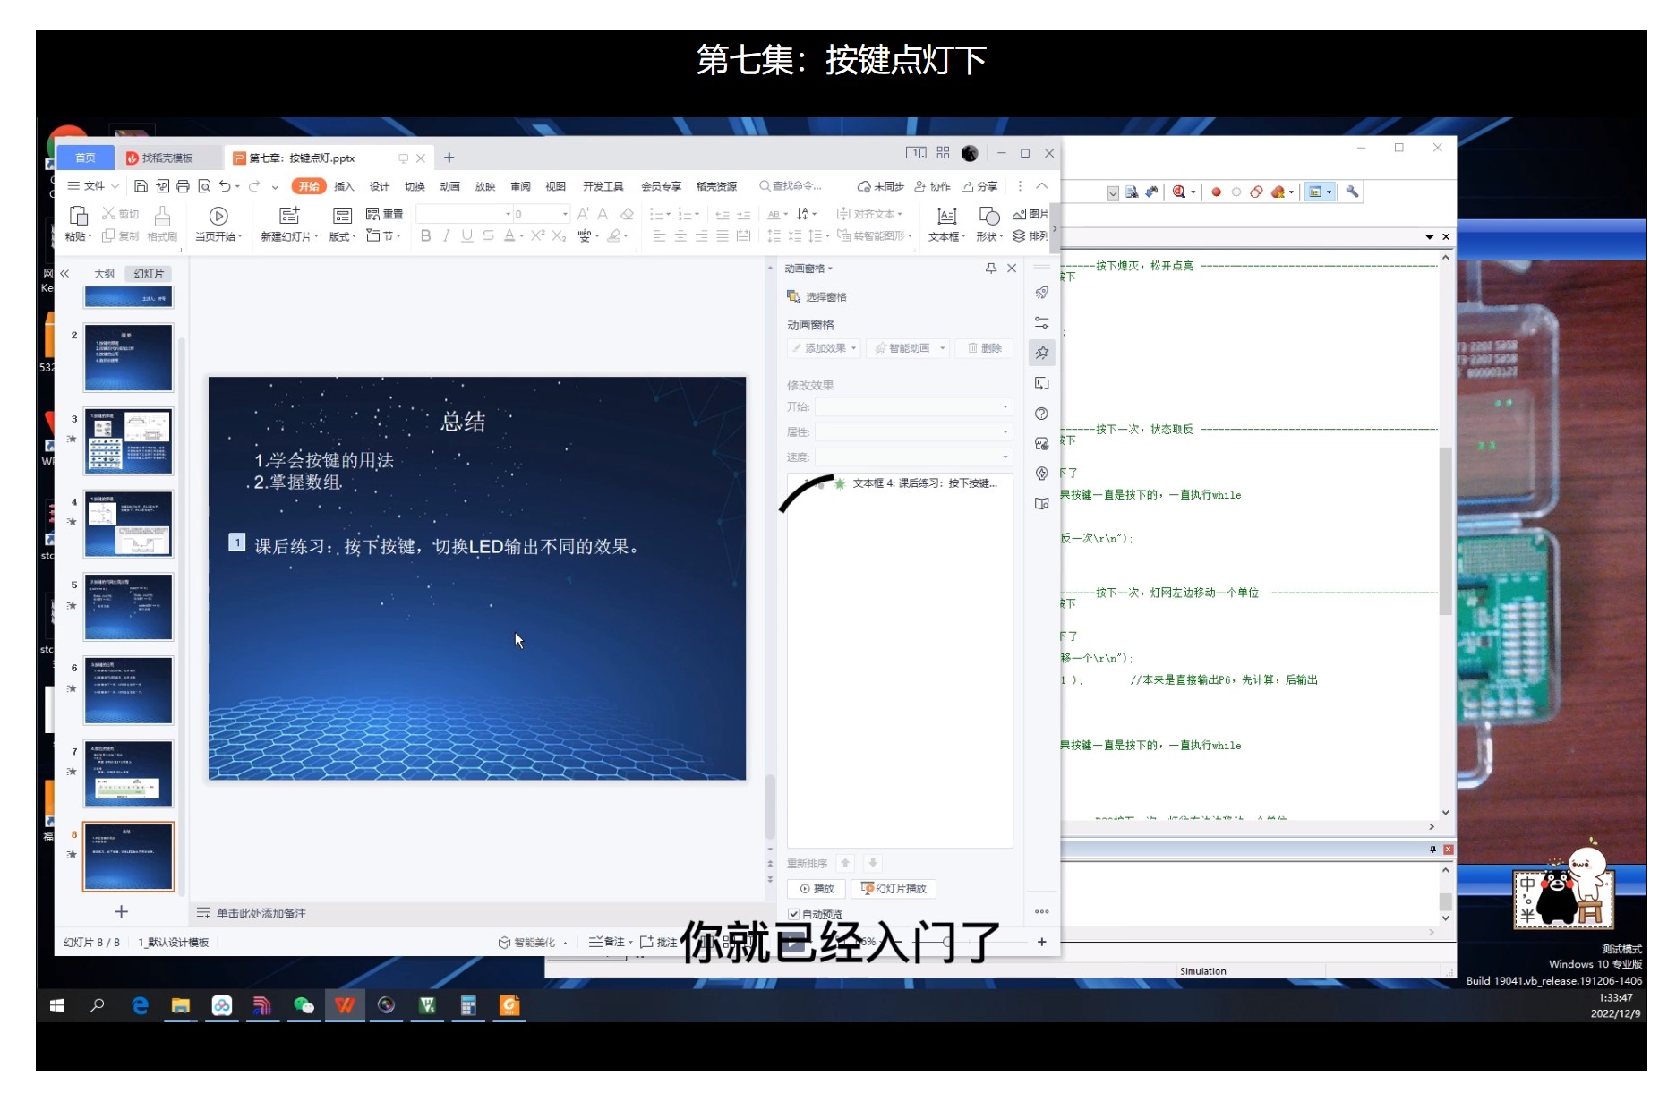Click the Redo arrow icon
Image resolution: width=1659 pixels, height=1093 pixels.
[x=254, y=186]
